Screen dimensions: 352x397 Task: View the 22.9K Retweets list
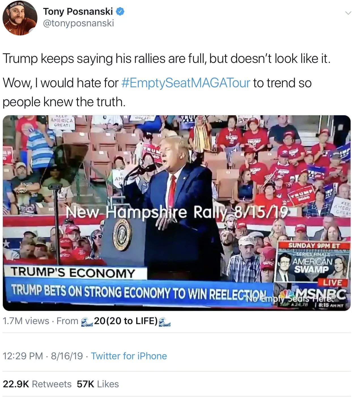(37, 384)
